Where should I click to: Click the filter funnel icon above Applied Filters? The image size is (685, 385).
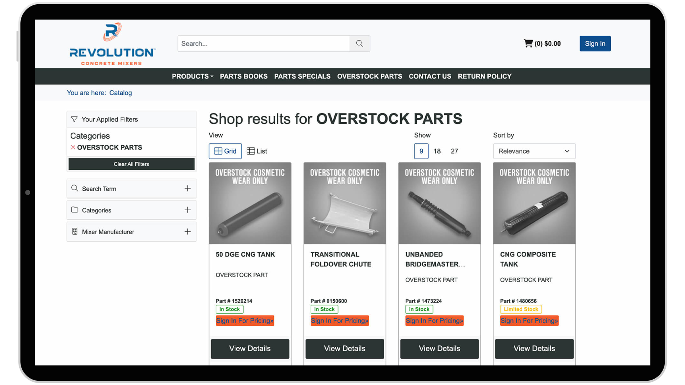click(74, 119)
